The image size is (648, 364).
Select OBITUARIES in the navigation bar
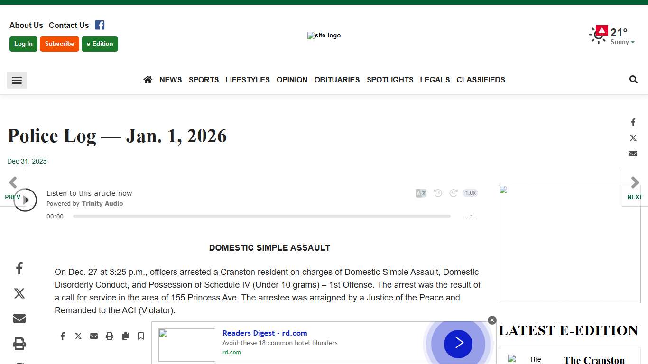pyautogui.click(x=337, y=80)
